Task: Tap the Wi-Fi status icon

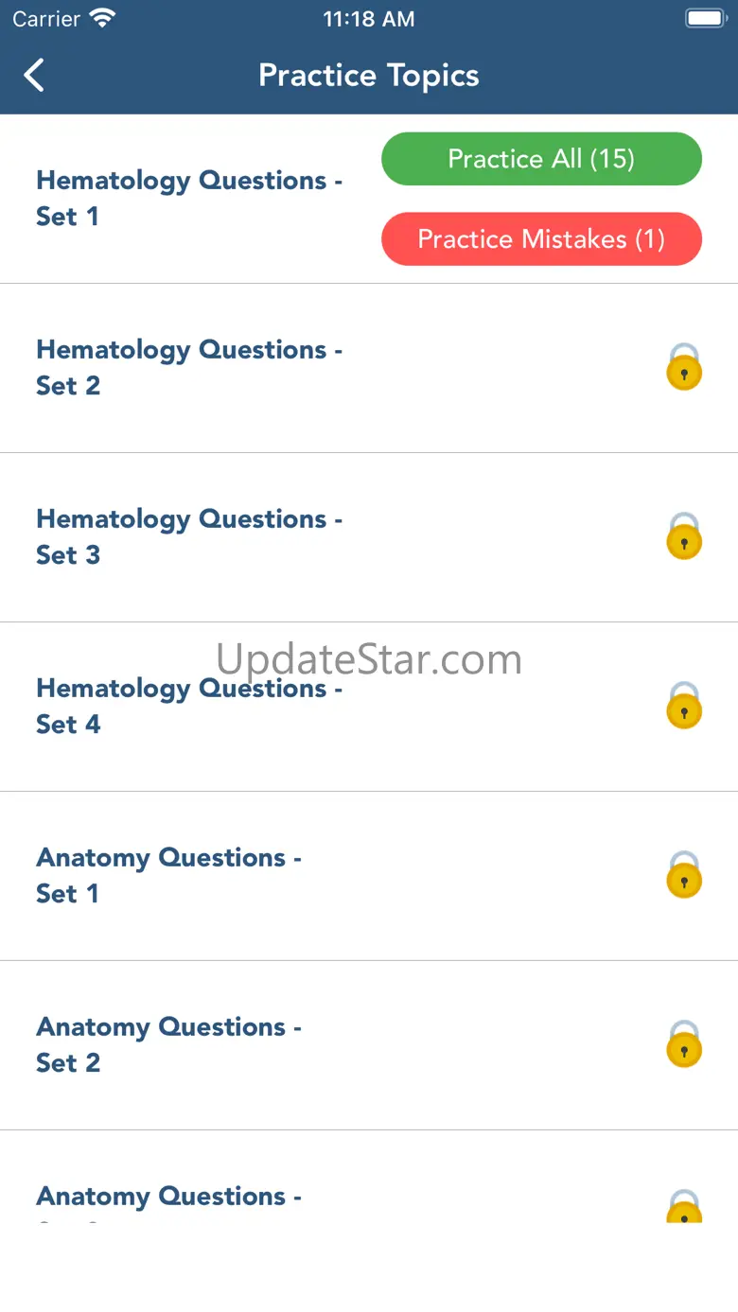Action: click(x=101, y=19)
